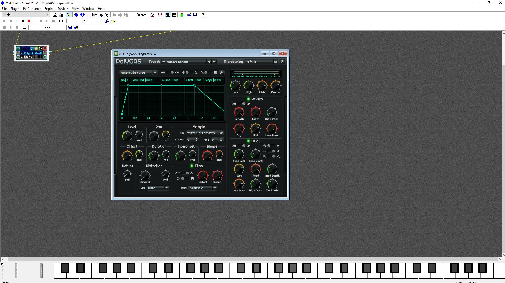Open the help question mark icon
Image resolution: width=505 pixels, height=283 pixels.
tap(203, 15)
